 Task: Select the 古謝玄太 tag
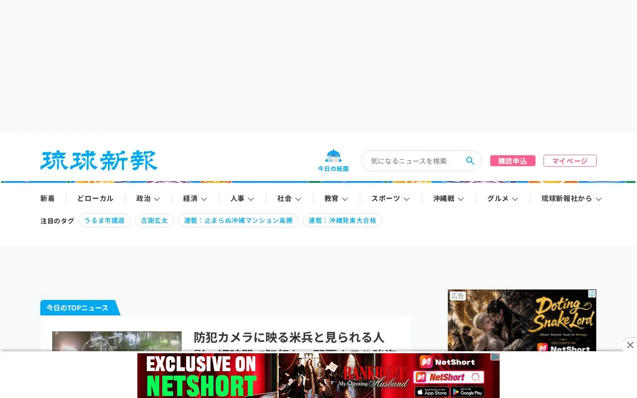pyautogui.click(x=154, y=220)
